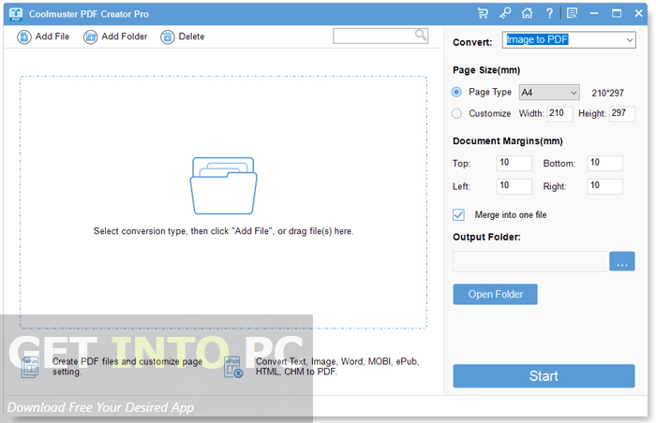The width and height of the screenshot is (656, 423).
Task: Expand the A4 page type dropdown
Action: [549, 93]
